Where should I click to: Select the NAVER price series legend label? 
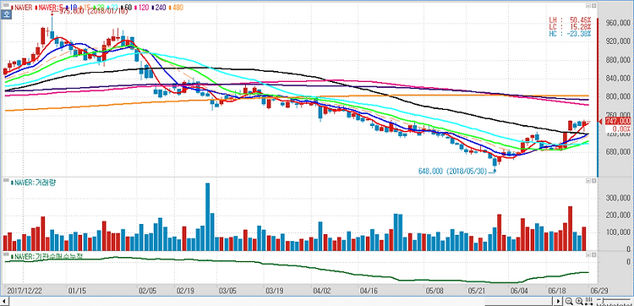tap(22, 8)
